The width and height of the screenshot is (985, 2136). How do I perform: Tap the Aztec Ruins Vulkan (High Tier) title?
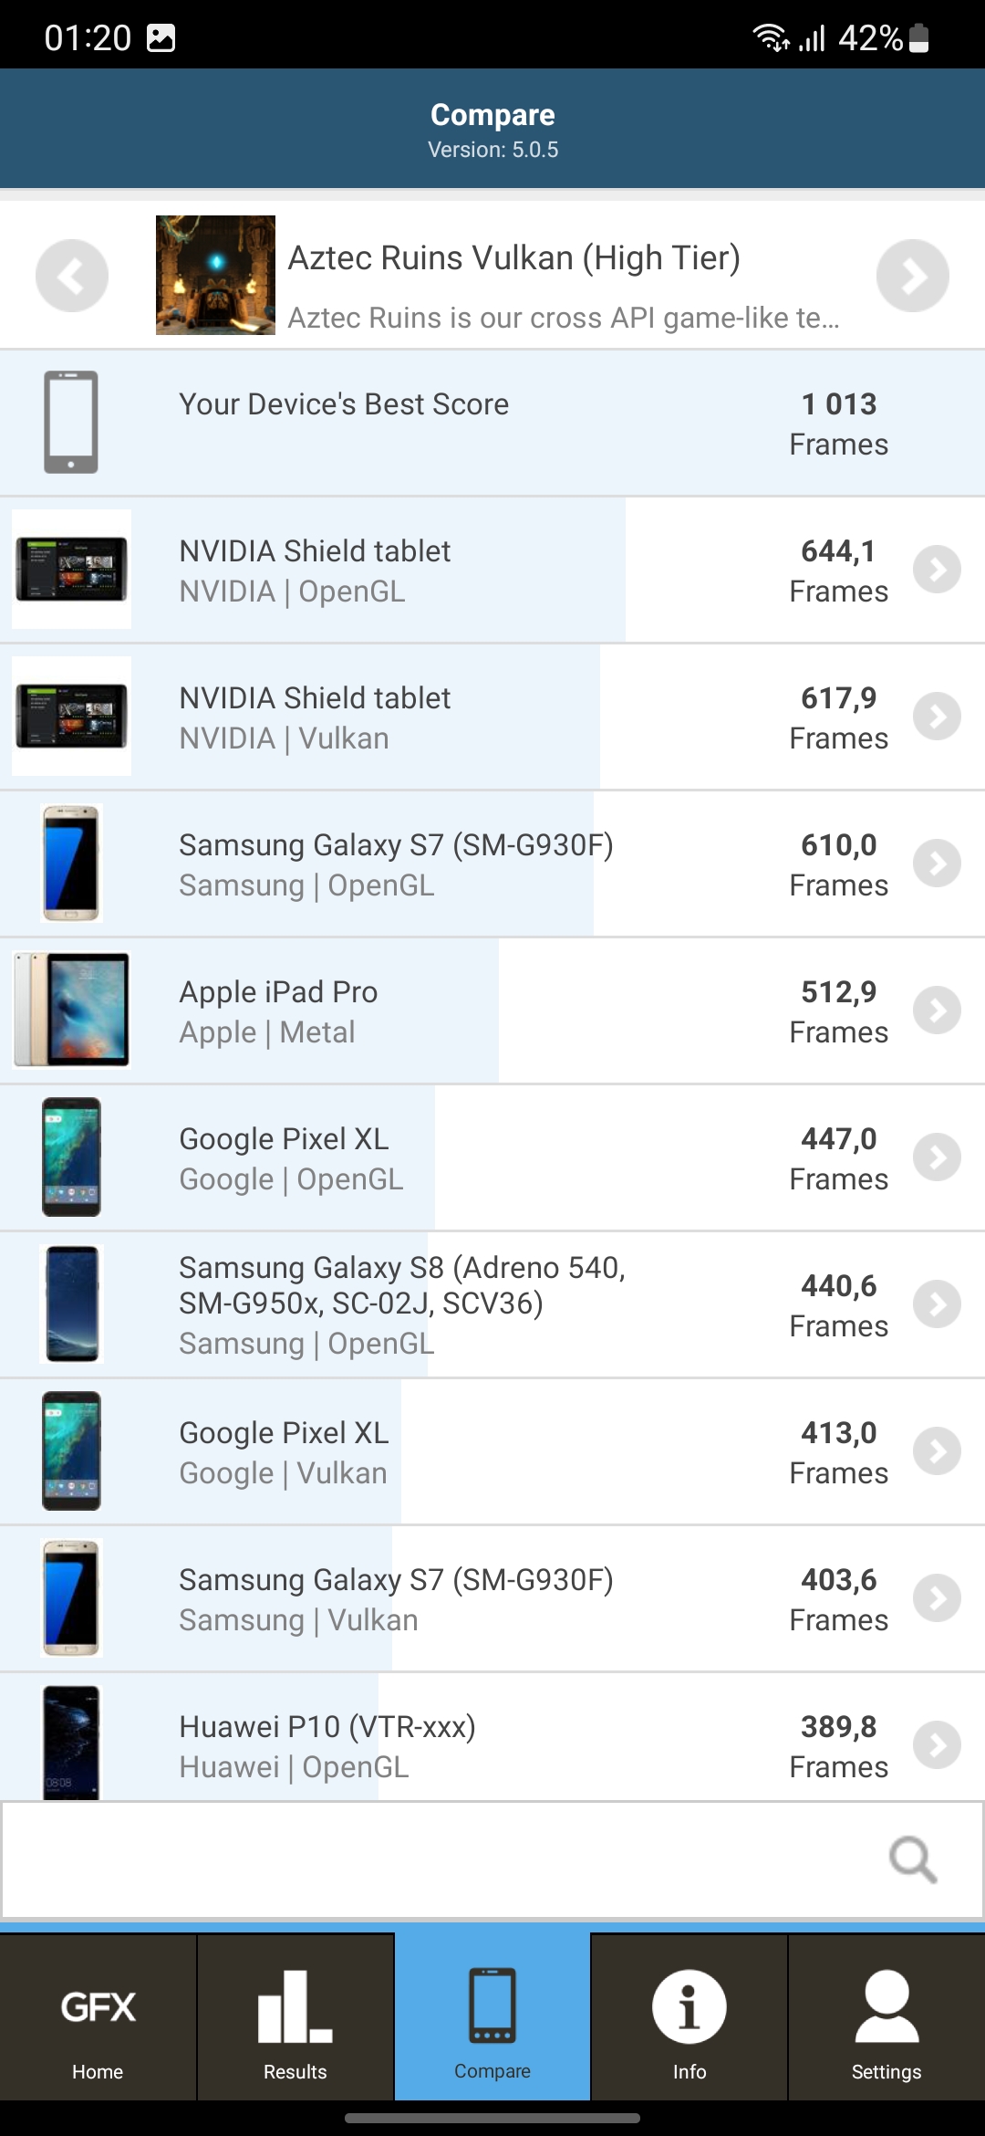[x=513, y=258]
